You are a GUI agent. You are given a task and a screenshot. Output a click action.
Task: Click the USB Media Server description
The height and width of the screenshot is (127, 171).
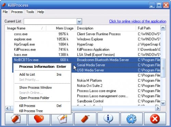coord(91,70)
